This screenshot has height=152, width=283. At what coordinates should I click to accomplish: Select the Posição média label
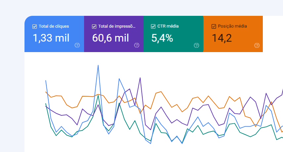(x=232, y=26)
